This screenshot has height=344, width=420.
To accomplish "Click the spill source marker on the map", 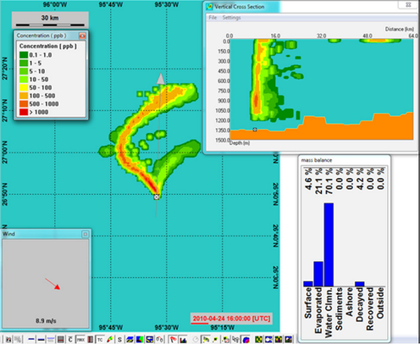I will click(x=157, y=197).
